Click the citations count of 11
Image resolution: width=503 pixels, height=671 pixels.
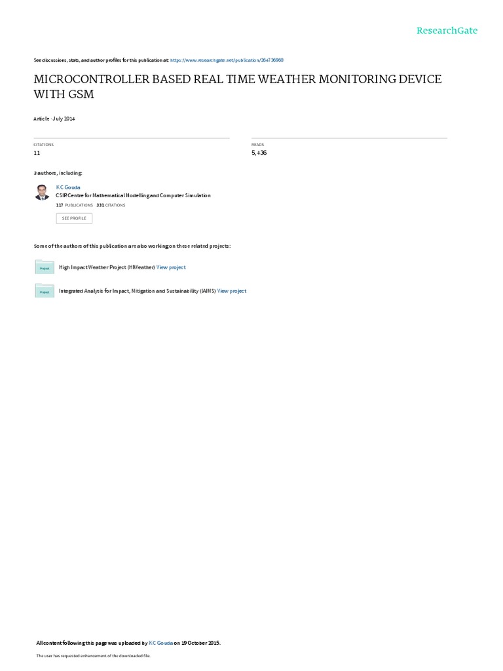tap(37, 153)
